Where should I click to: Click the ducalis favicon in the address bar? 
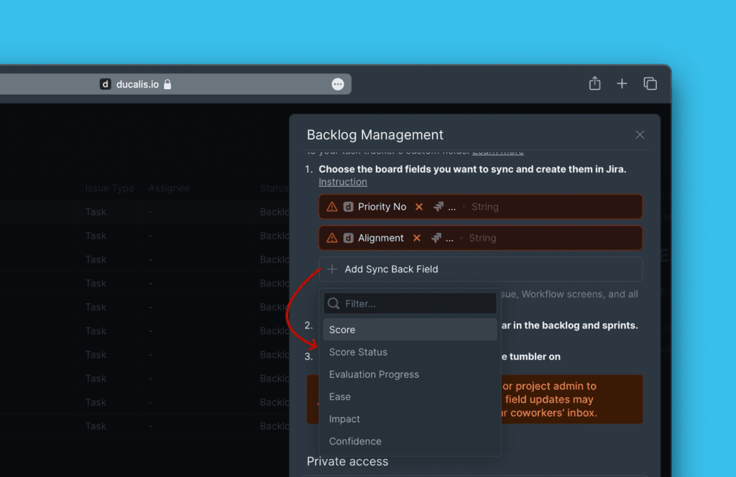(105, 83)
